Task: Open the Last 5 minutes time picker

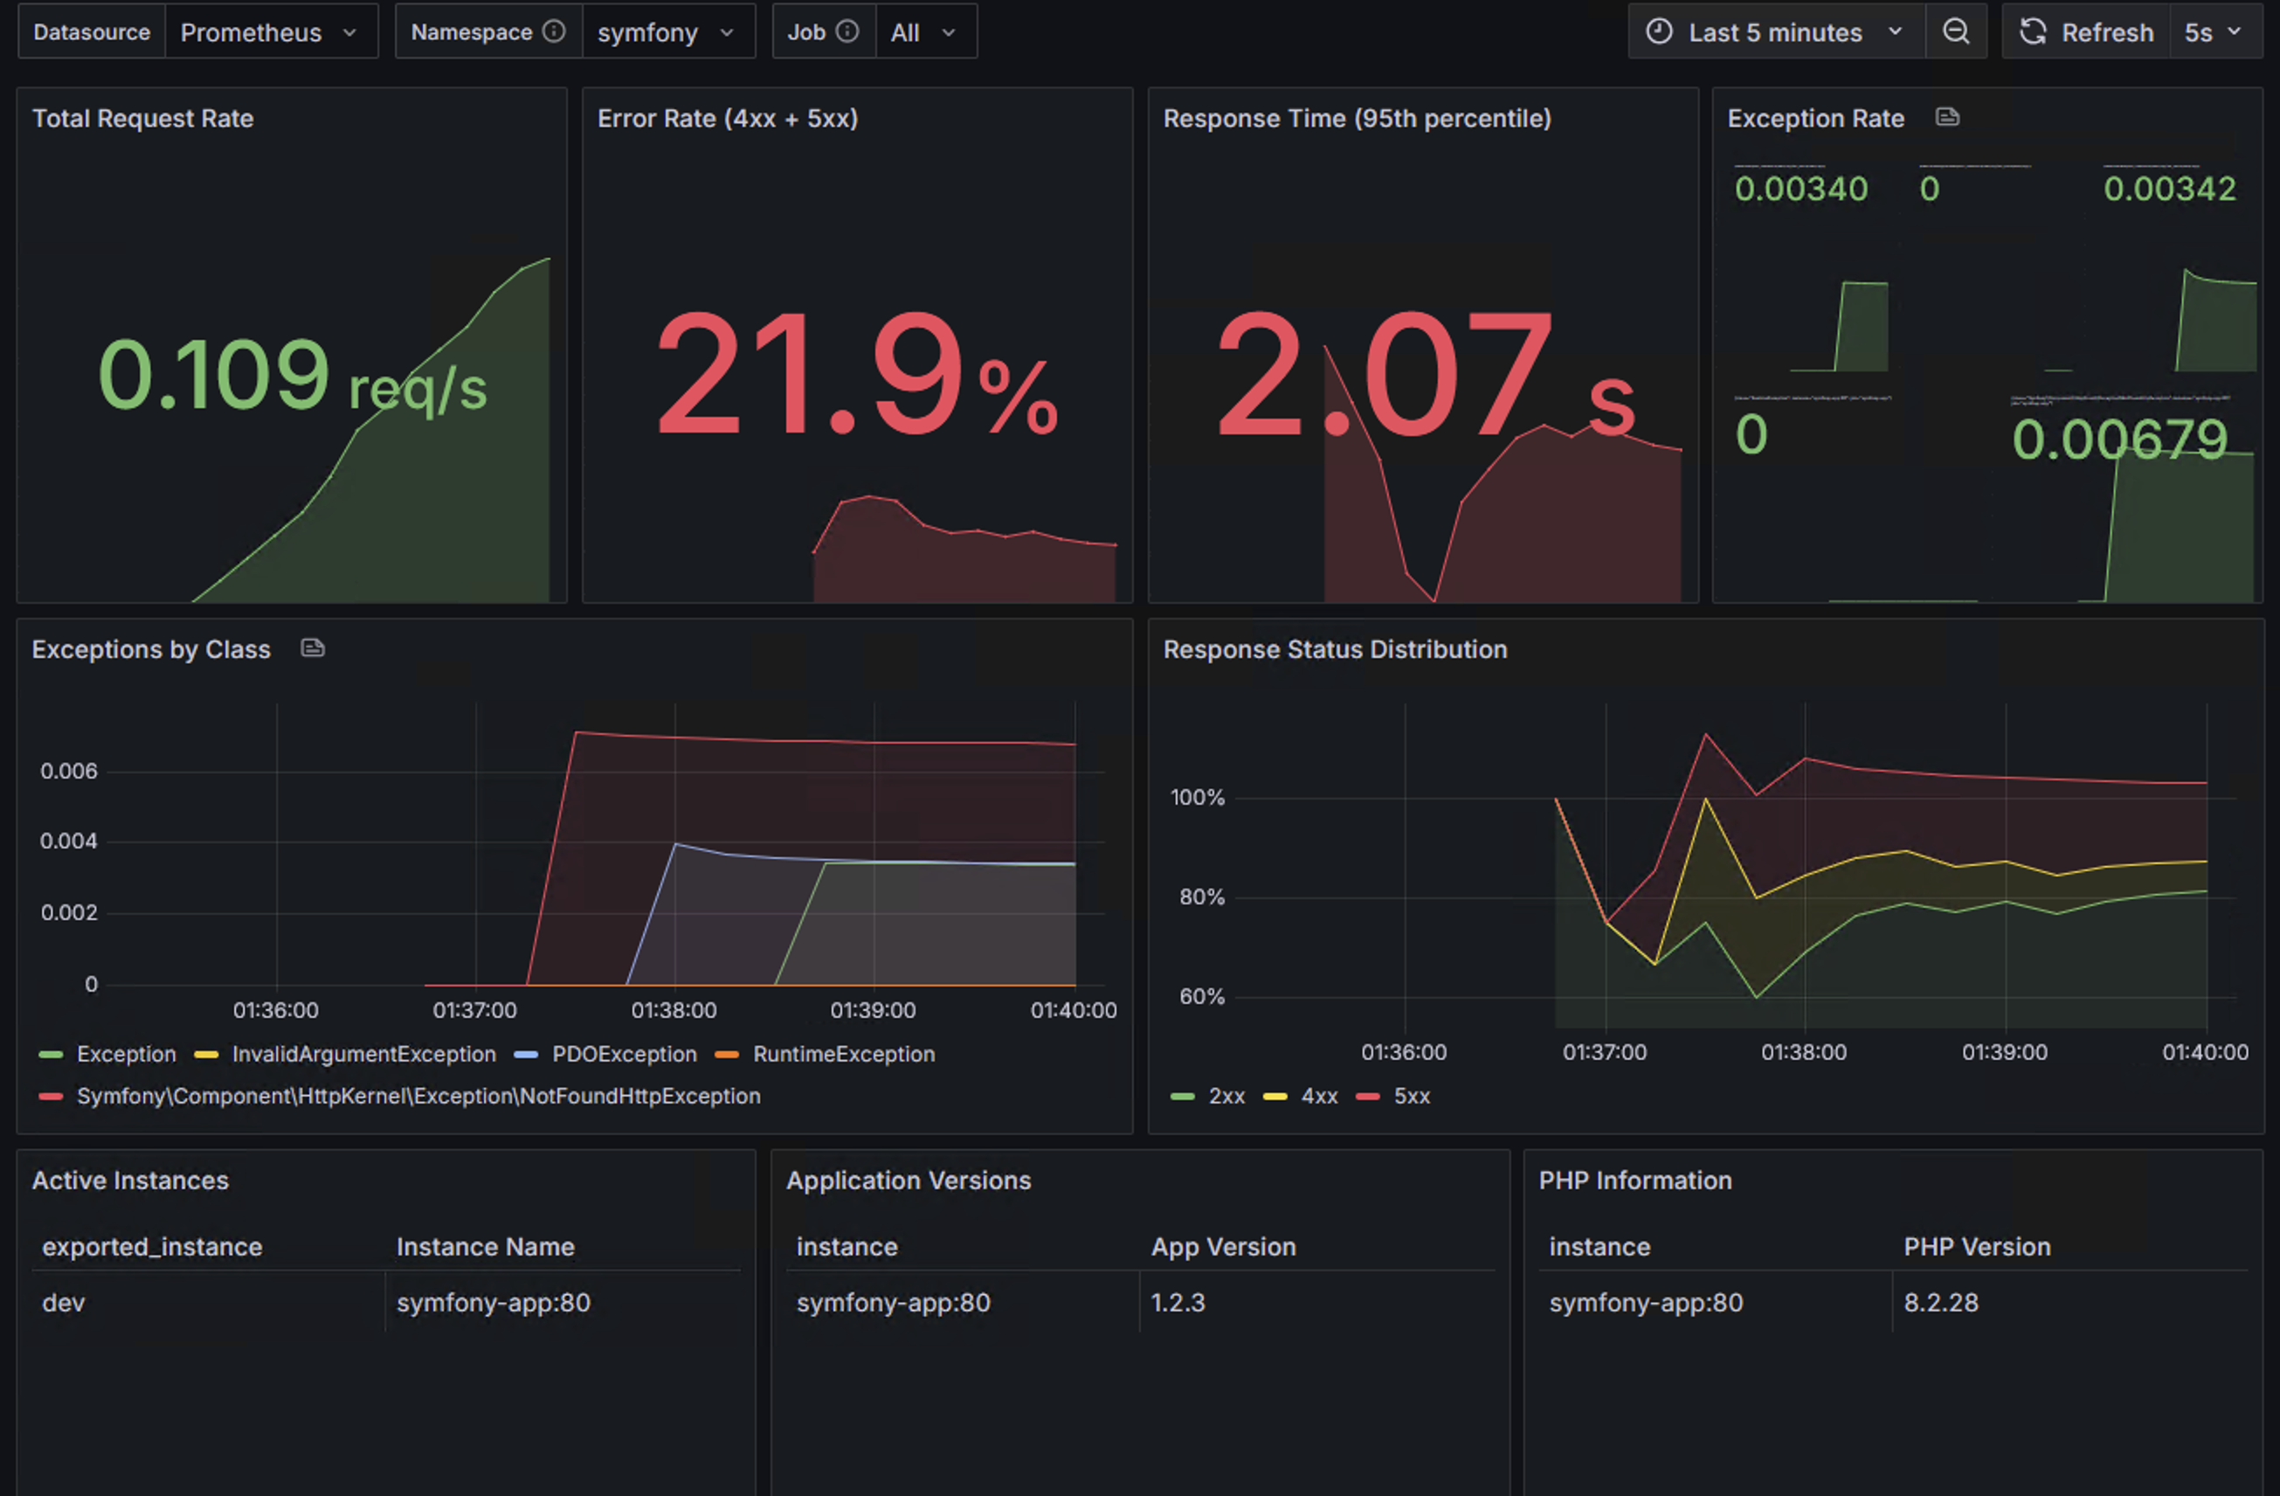Action: coord(1775,31)
